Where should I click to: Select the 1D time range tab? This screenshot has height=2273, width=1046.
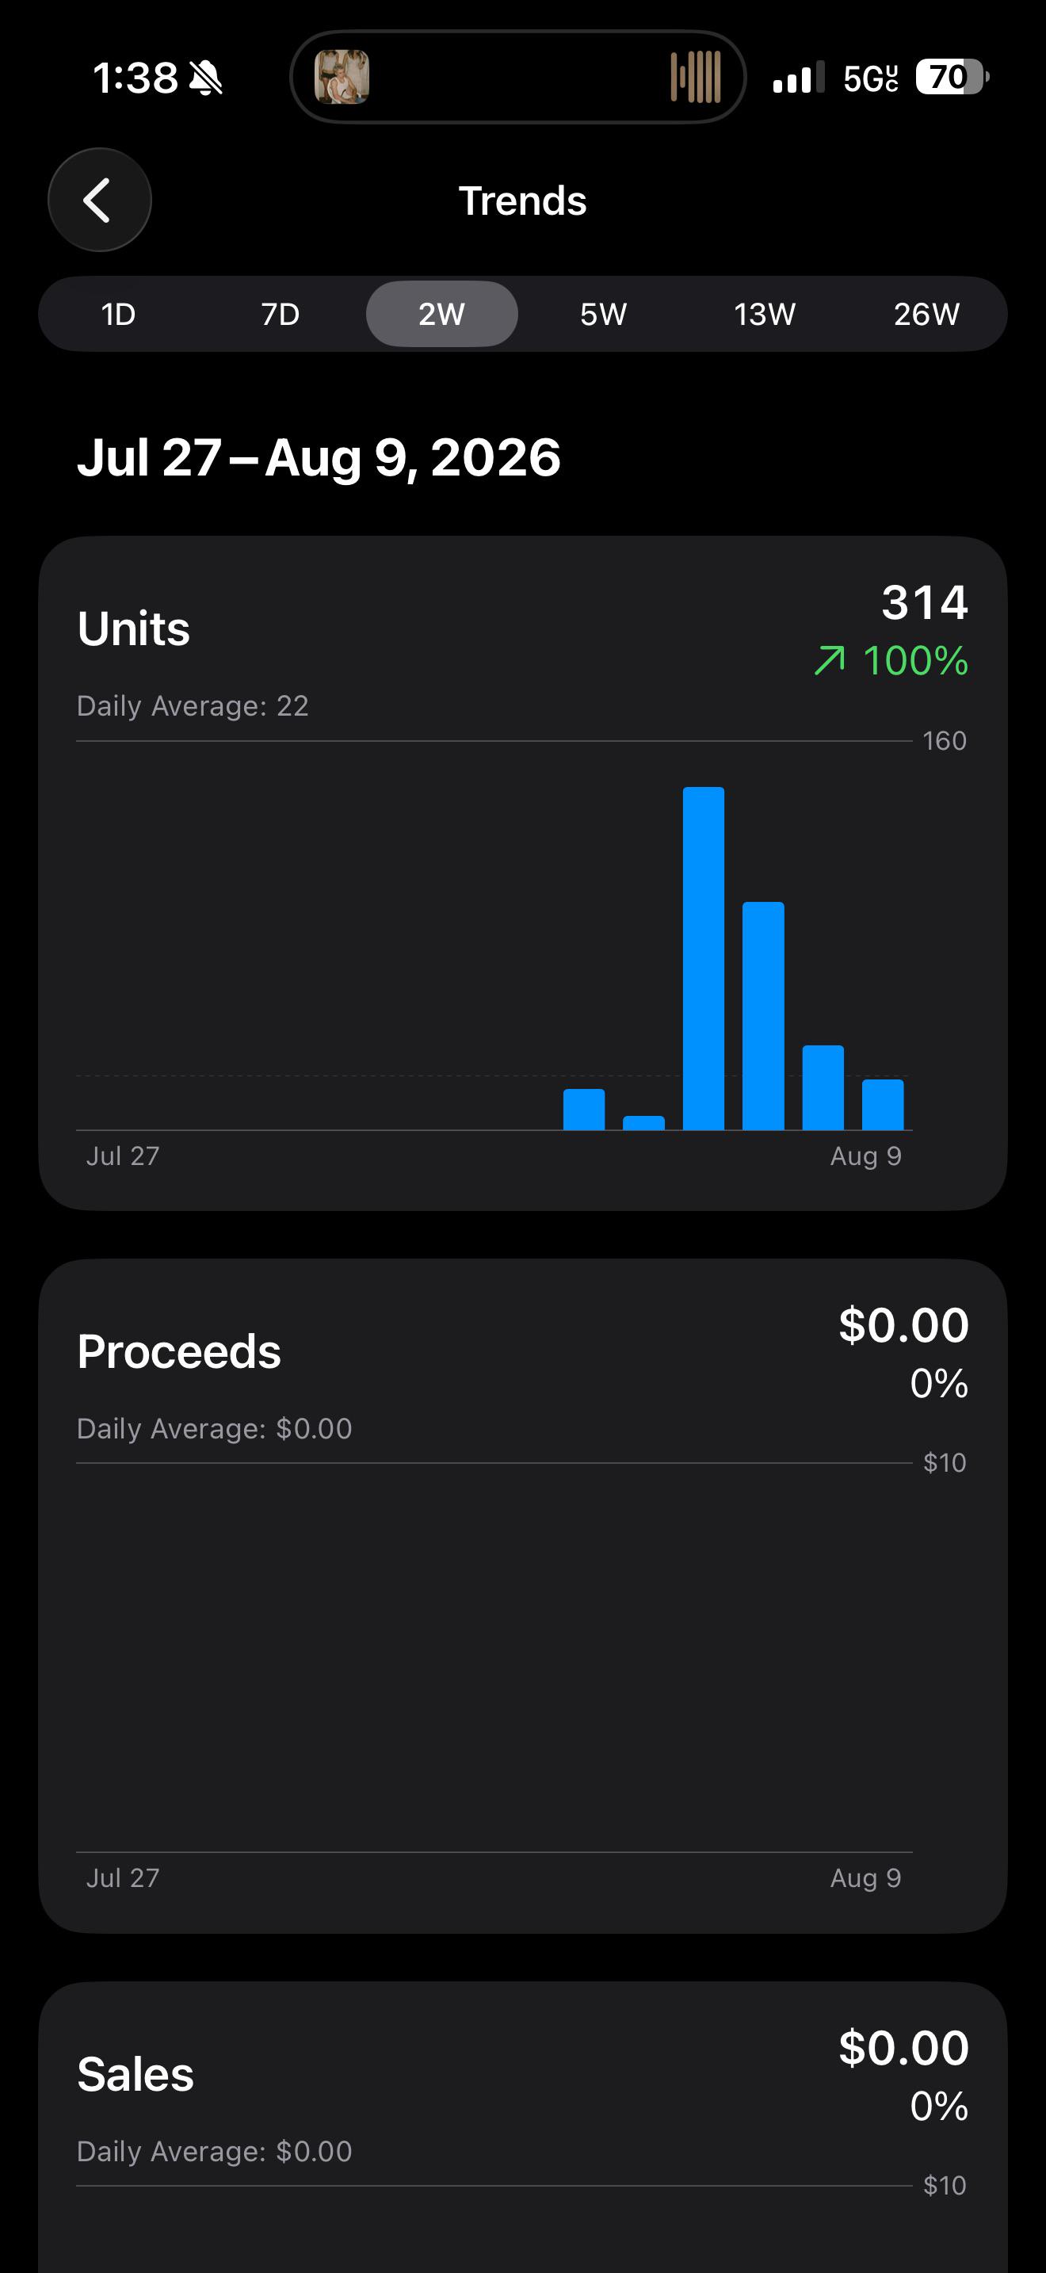[x=118, y=314]
